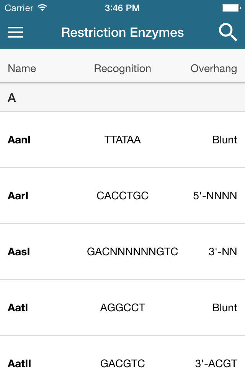This screenshot has height=368, width=245.
Task: Tap the 3'-NN overhang value
Action: click(223, 251)
